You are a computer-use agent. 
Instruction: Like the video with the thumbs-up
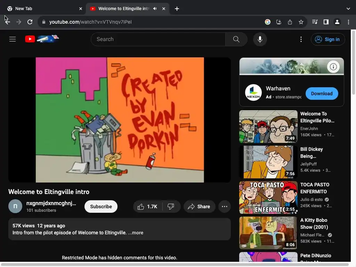click(x=147, y=207)
